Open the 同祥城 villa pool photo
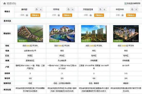Screen dimensions: 142x94 click(62, 34)
